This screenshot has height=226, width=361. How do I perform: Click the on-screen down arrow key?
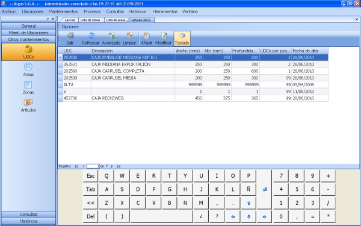(x=248, y=216)
